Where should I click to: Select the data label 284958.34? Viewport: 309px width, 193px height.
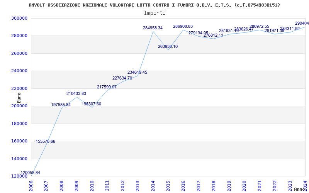coord(153,28)
